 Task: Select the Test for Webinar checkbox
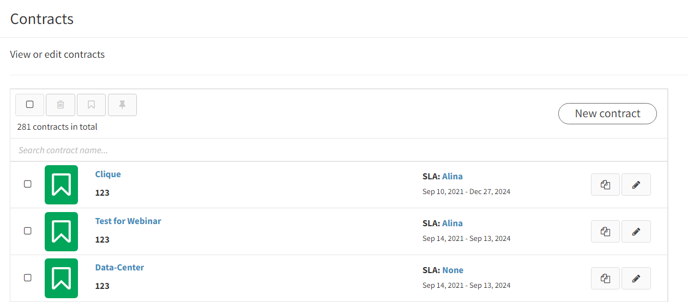(x=28, y=231)
